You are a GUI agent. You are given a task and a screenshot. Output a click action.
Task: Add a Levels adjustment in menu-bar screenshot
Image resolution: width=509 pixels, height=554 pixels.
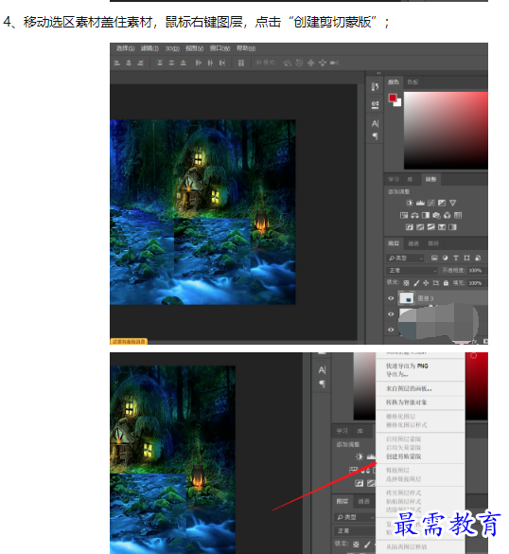pyautogui.click(x=420, y=203)
